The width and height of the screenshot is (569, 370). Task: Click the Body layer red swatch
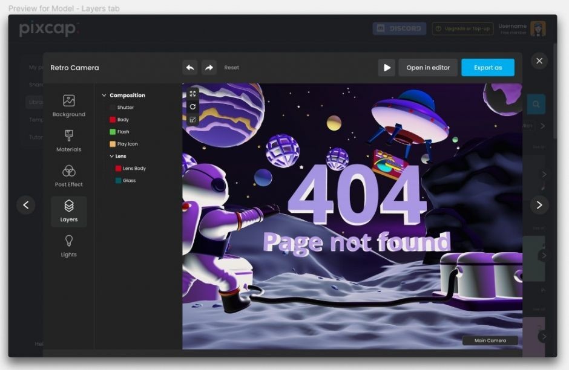tap(113, 120)
